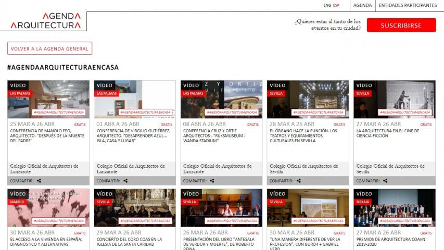Click Colegio de Arquitectos de Lanzarote under Virgilio Gutiérrez

click(x=131, y=169)
